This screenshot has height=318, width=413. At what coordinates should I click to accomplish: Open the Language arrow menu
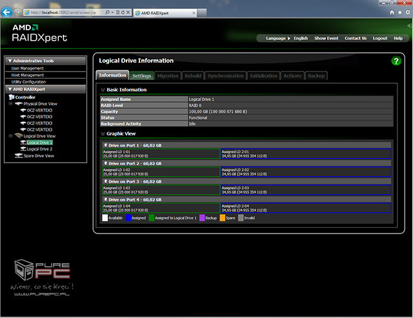coord(289,39)
